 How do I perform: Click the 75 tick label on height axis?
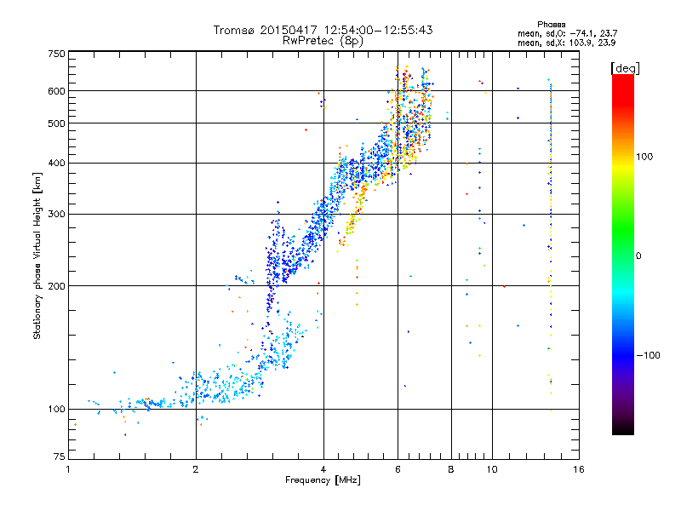coord(60,456)
